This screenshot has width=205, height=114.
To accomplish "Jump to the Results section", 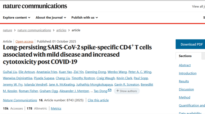I will click(184, 81).
